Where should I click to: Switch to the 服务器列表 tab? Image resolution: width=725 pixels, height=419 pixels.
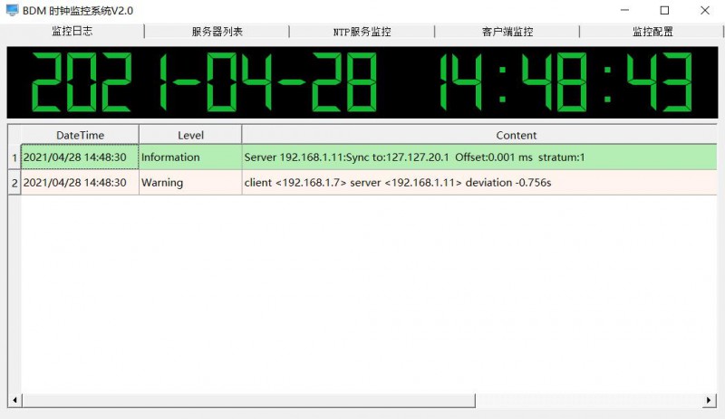(x=217, y=32)
